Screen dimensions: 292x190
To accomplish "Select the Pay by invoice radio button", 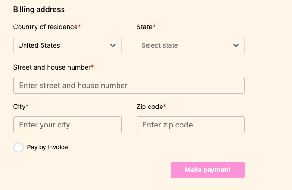I will point(19,147).
